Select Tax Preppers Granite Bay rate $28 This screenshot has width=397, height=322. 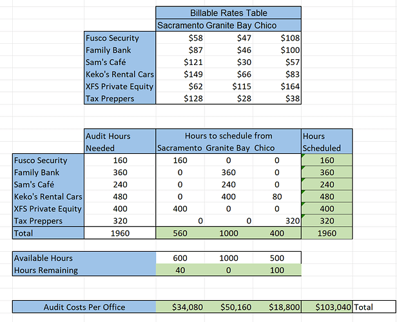(229, 99)
